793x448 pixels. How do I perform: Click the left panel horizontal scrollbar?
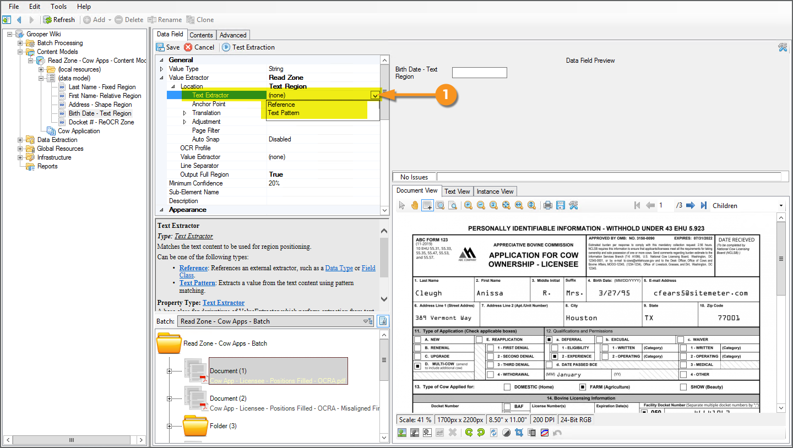[x=73, y=439]
